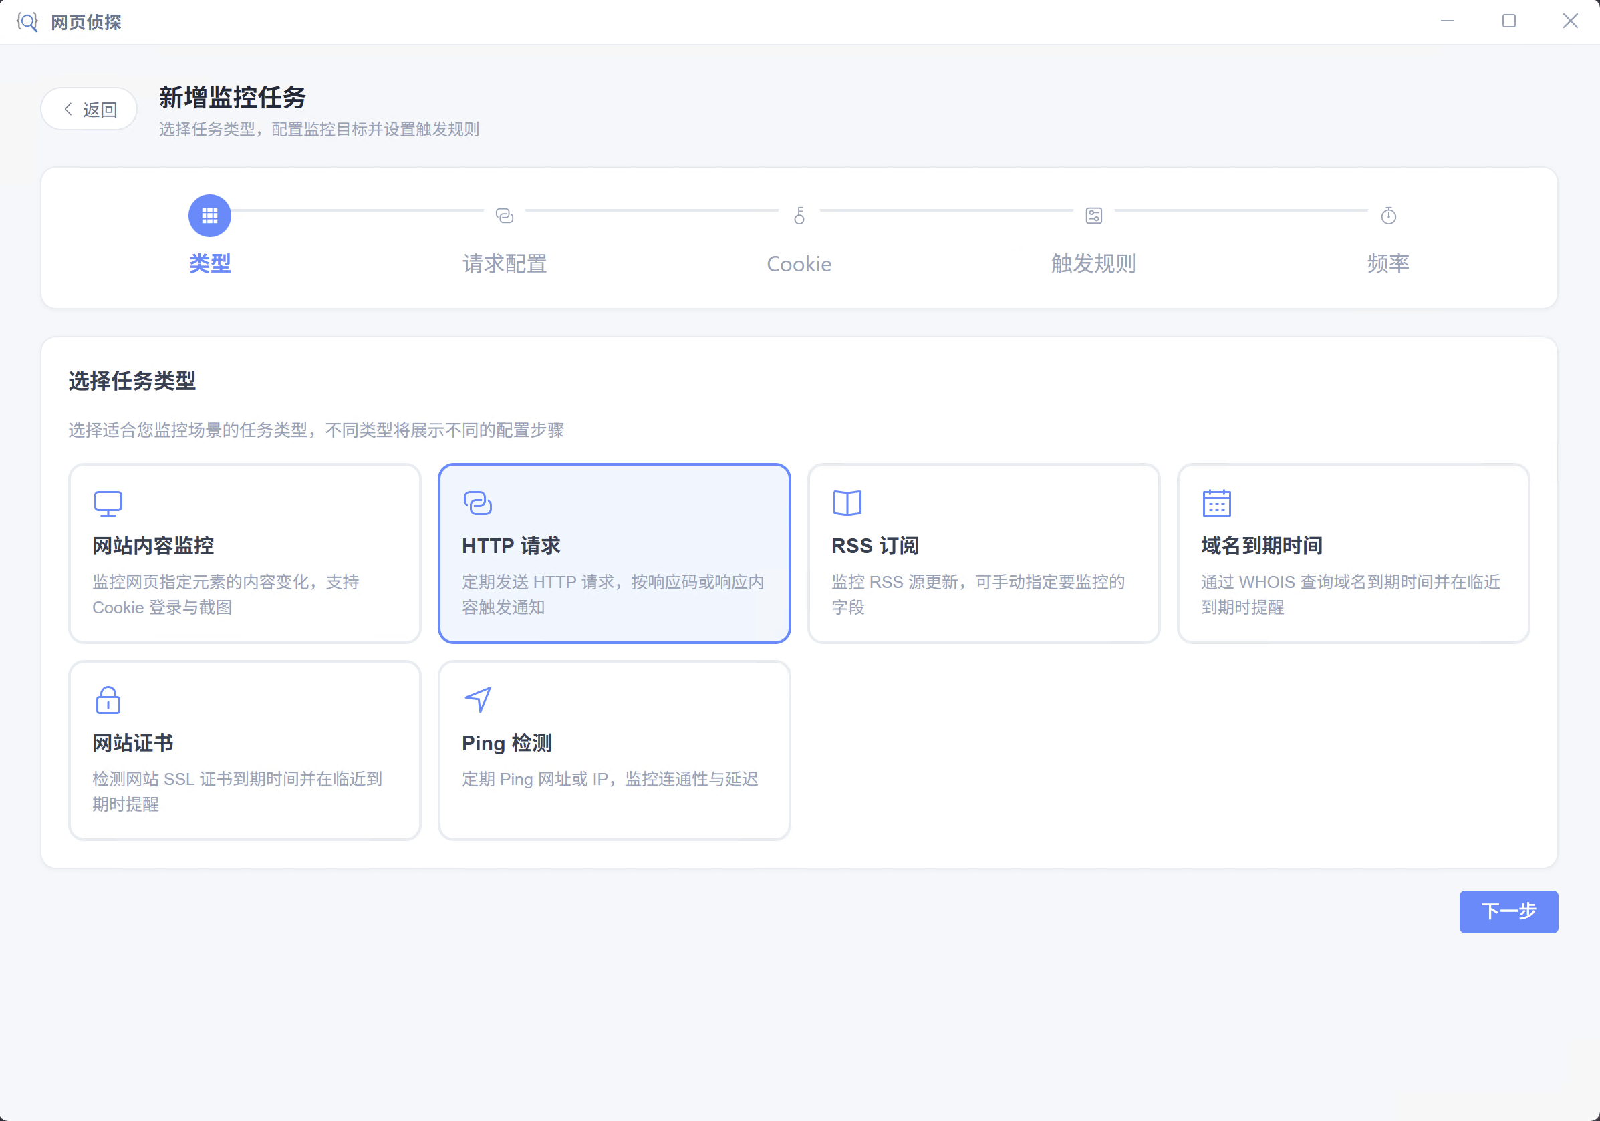The height and width of the screenshot is (1121, 1600).
Task: Click the book icon on RSS 订阅 card
Action: (x=847, y=503)
